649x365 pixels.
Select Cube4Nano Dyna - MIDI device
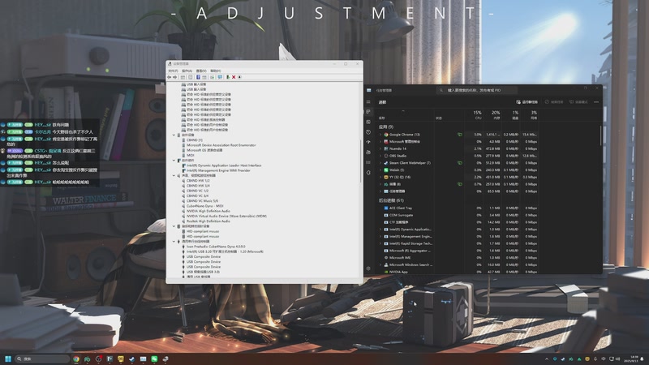point(205,206)
